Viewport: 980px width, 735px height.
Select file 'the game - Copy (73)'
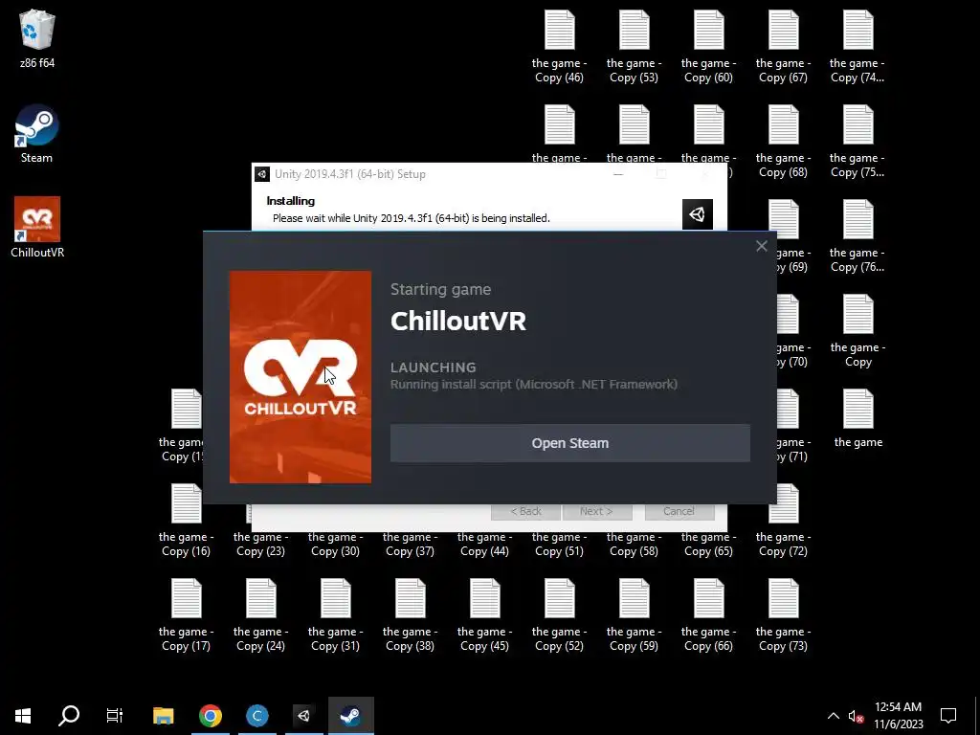pyautogui.click(x=783, y=615)
